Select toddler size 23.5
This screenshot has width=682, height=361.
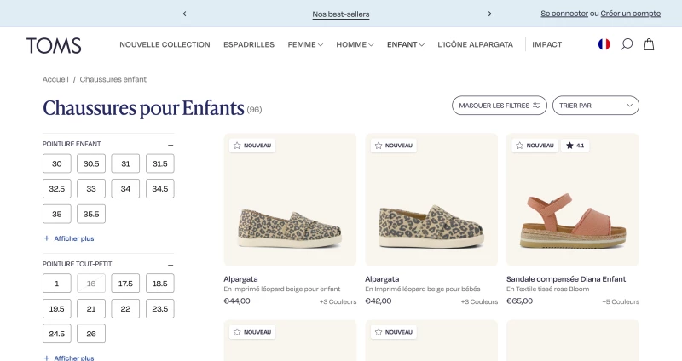click(160, 309)
